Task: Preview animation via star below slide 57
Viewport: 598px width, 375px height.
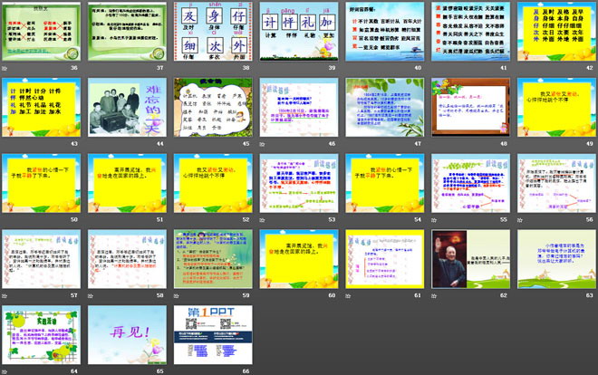Action: [5, 295]
